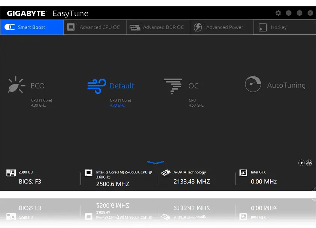Switch to the Smart Boost tab
This screenshot has height=228, width=316.
[x=32, y=27]
